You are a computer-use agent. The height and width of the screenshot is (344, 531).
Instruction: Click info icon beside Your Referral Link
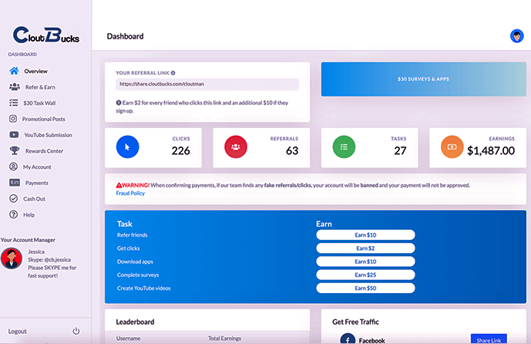coord(173,73)
